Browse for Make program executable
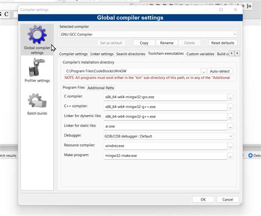This screenshot has width=261, height=216. click(230, 156)
